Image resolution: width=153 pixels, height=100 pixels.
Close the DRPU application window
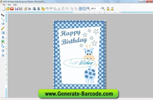(149, 1)
